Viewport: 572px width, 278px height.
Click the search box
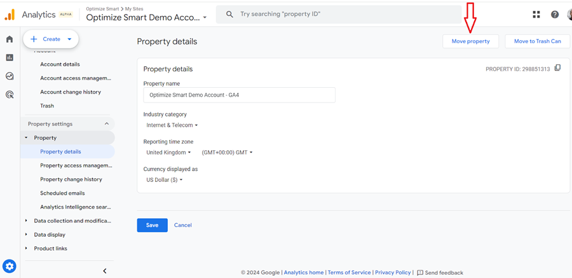coord(339,14)
